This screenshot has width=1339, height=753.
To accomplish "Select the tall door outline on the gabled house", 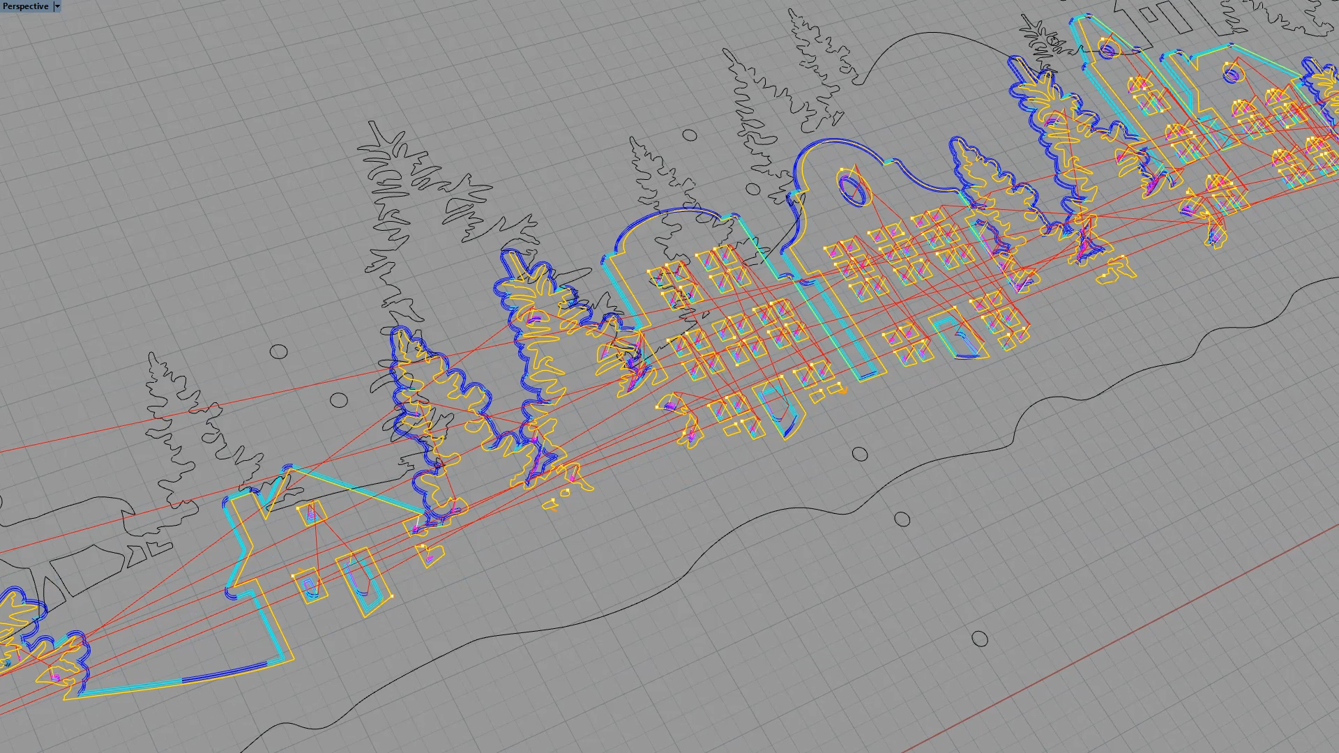I will coord(362,581).
